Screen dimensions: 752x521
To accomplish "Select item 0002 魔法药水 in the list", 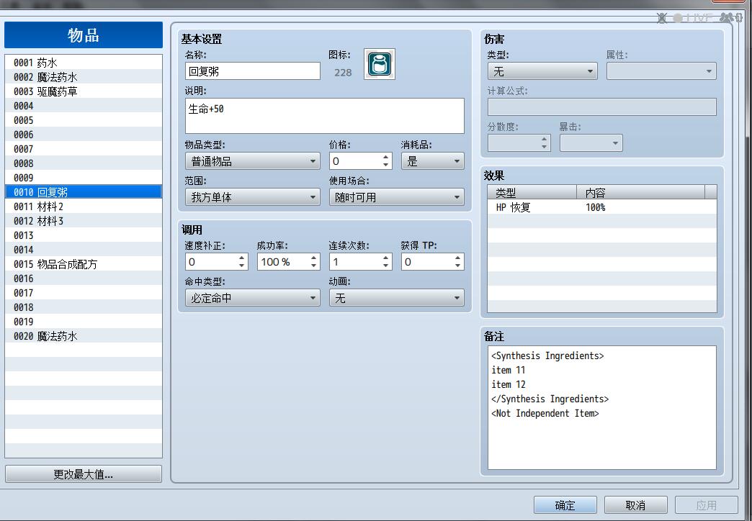I will pyautogui.click(x=84, y=77).
